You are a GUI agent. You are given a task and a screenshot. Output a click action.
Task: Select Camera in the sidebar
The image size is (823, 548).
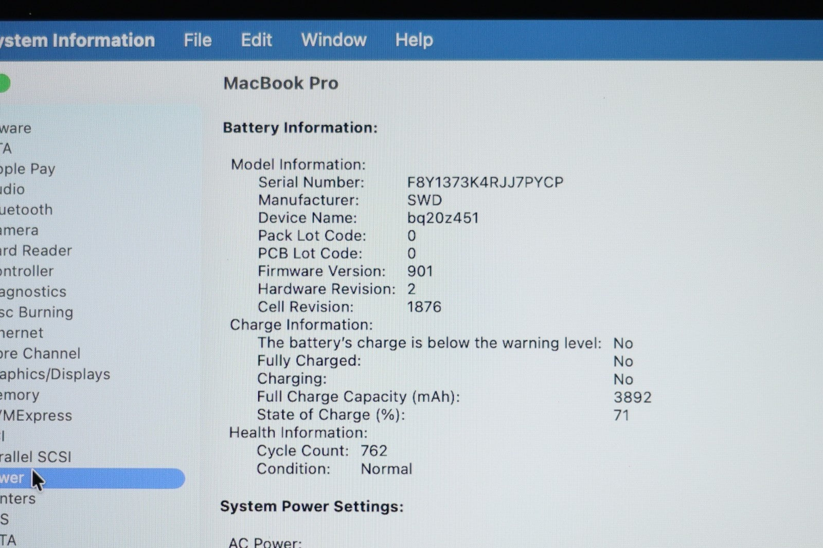coord(19,230)
